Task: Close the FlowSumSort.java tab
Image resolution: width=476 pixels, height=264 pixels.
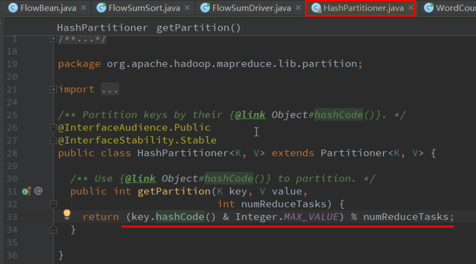Action: [x=187, y=8]
